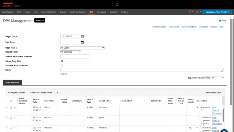Click the Start tour button
Image resolution: width=234 pixels, height=132 pixels.
point(40,20)
